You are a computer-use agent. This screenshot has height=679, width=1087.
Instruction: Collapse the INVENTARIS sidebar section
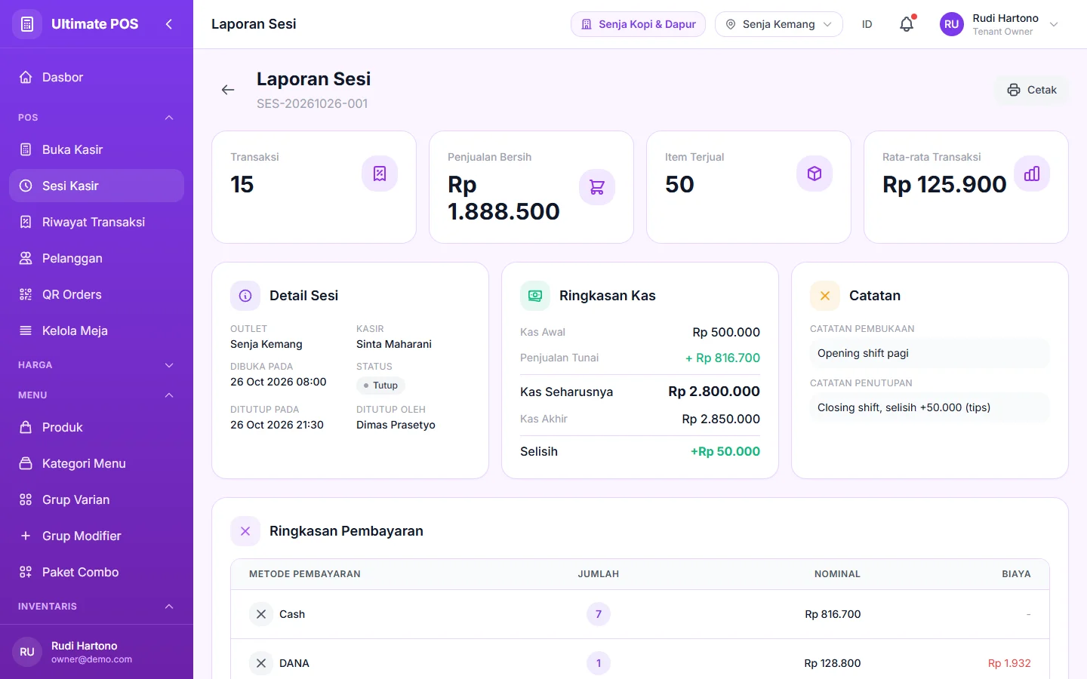click(97, 607)
